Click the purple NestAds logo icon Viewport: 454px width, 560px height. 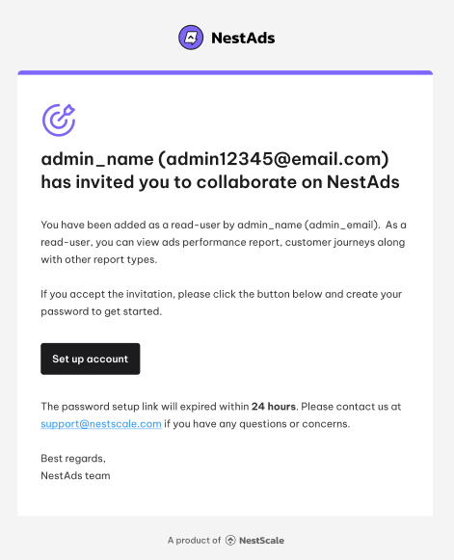(191, 38)
